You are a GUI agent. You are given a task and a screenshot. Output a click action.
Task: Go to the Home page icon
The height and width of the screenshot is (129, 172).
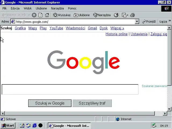pos(47,15)
